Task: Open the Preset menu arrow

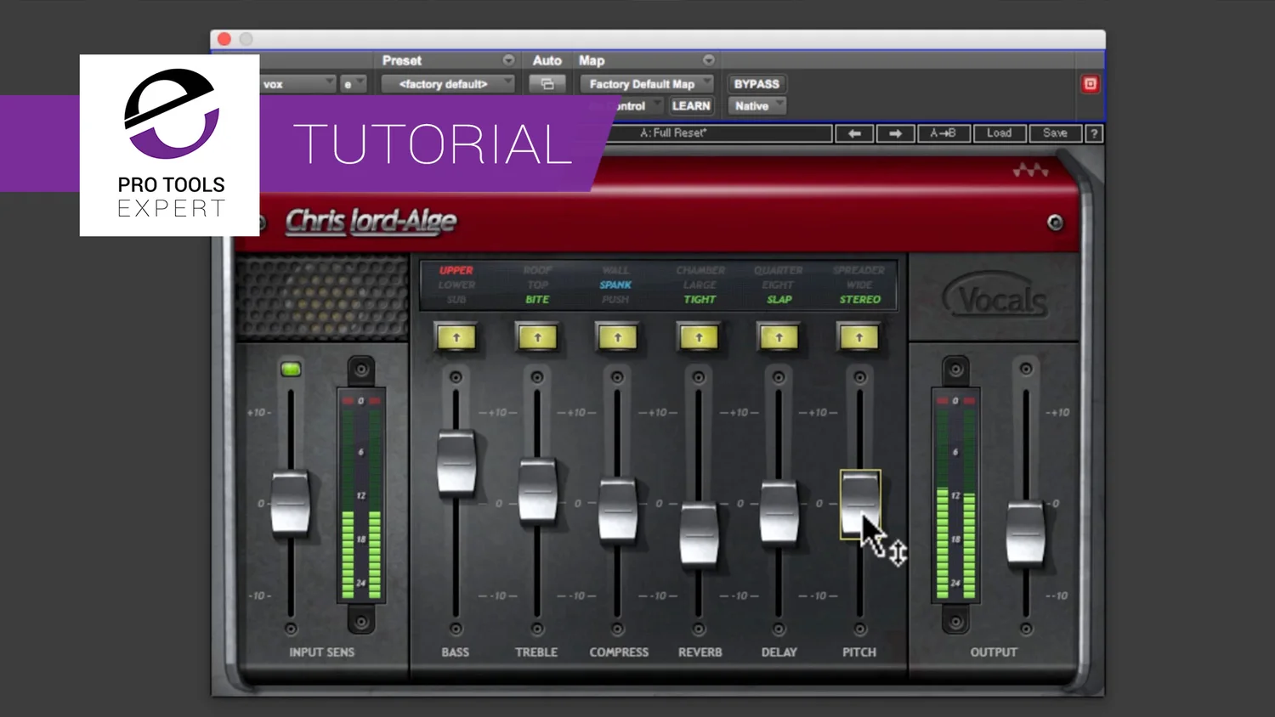Action: (508, 60)
